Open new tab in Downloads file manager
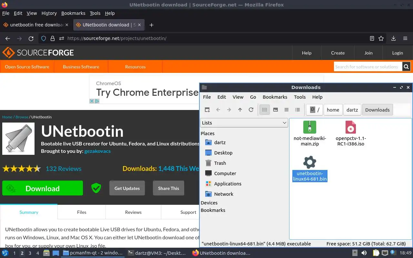 (x=207, y=110)
